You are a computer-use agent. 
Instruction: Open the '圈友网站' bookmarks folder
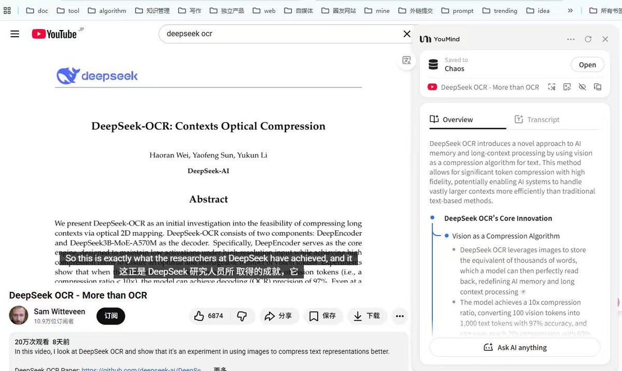point(338,10)
